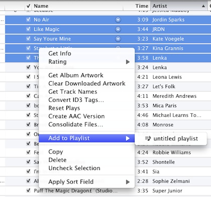
Task: Click the arrow icon beside Say Youre Mine
Action: click(x=118, y=39)
